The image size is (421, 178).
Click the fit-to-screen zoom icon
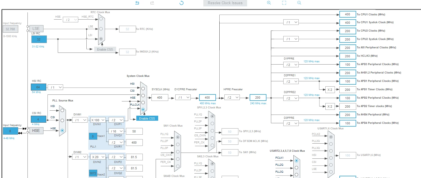coord(284,3)
